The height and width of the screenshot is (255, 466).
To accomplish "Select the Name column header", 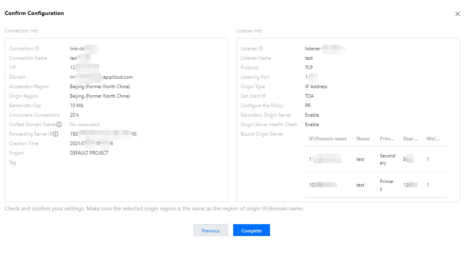I will pyautogui.click(x=363, y=139).
